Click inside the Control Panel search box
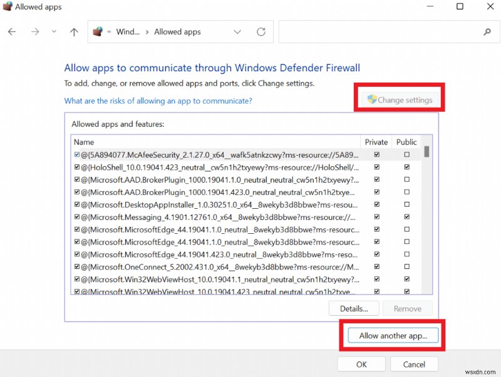Image resolution: width=501 pixels, height=377 pixels. (x=389, y=32)
